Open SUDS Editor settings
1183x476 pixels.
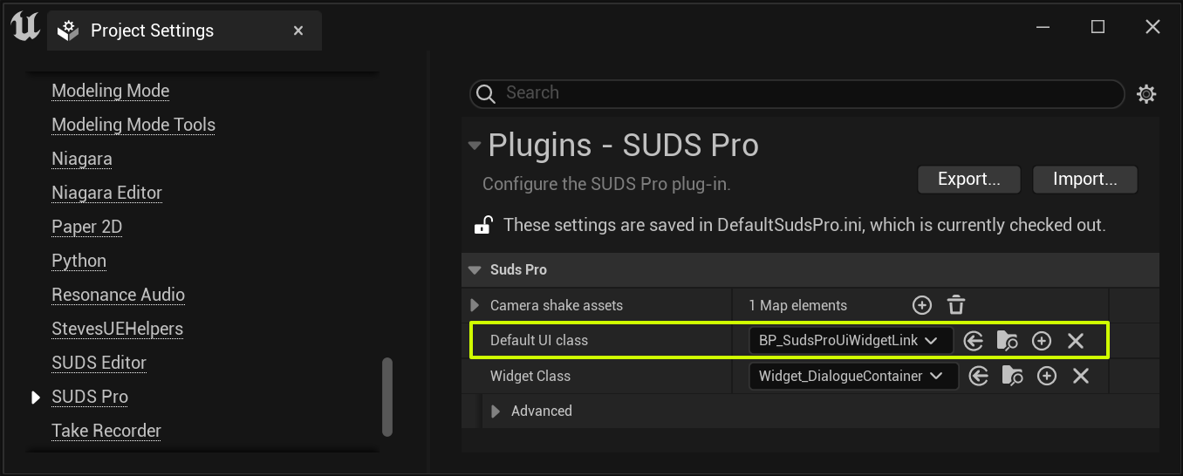coord(99,363)
